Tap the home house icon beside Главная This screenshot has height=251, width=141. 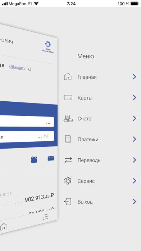click(x=68, y=76)
